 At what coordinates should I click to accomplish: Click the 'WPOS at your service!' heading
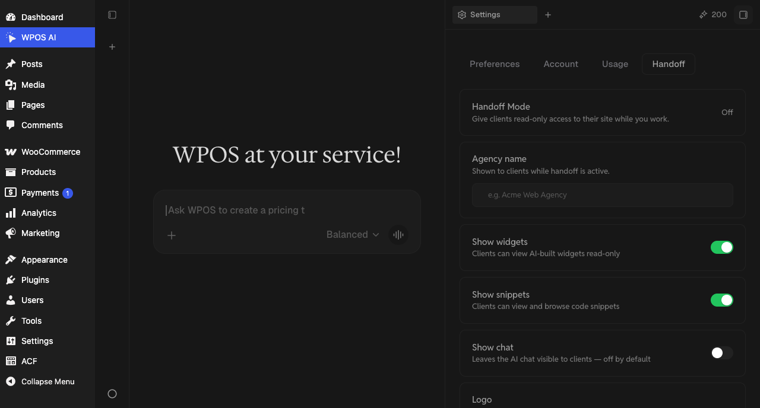coord(287,155)
